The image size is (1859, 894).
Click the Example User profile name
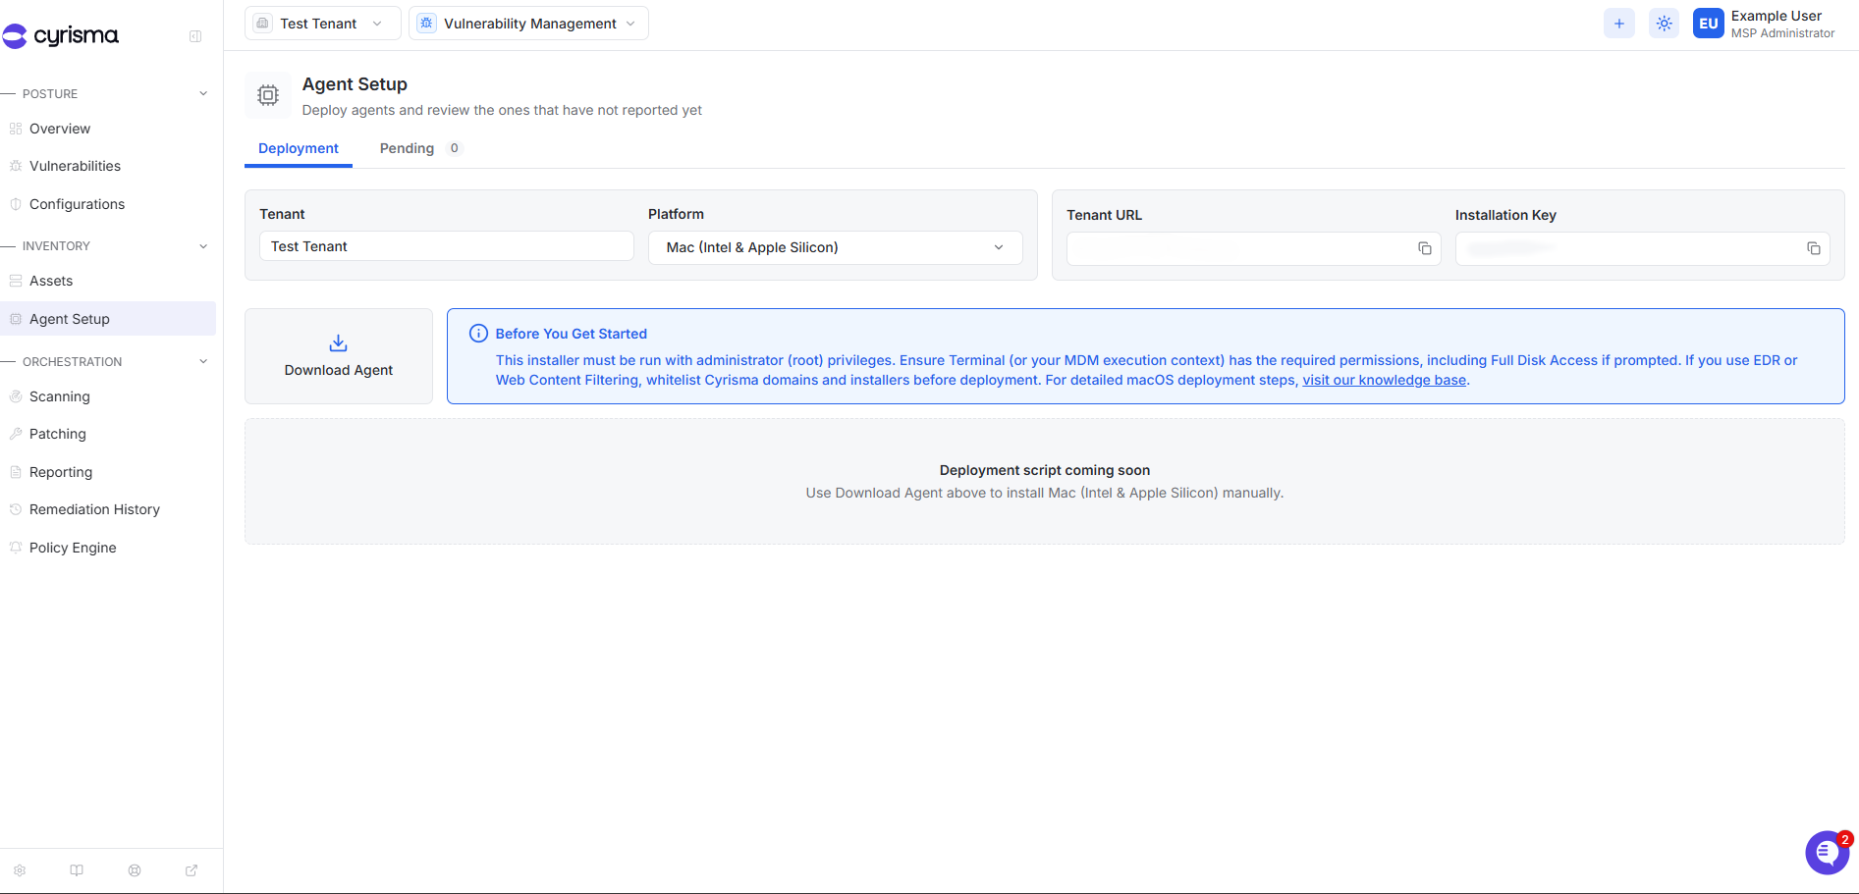(x=1776, y=16)
